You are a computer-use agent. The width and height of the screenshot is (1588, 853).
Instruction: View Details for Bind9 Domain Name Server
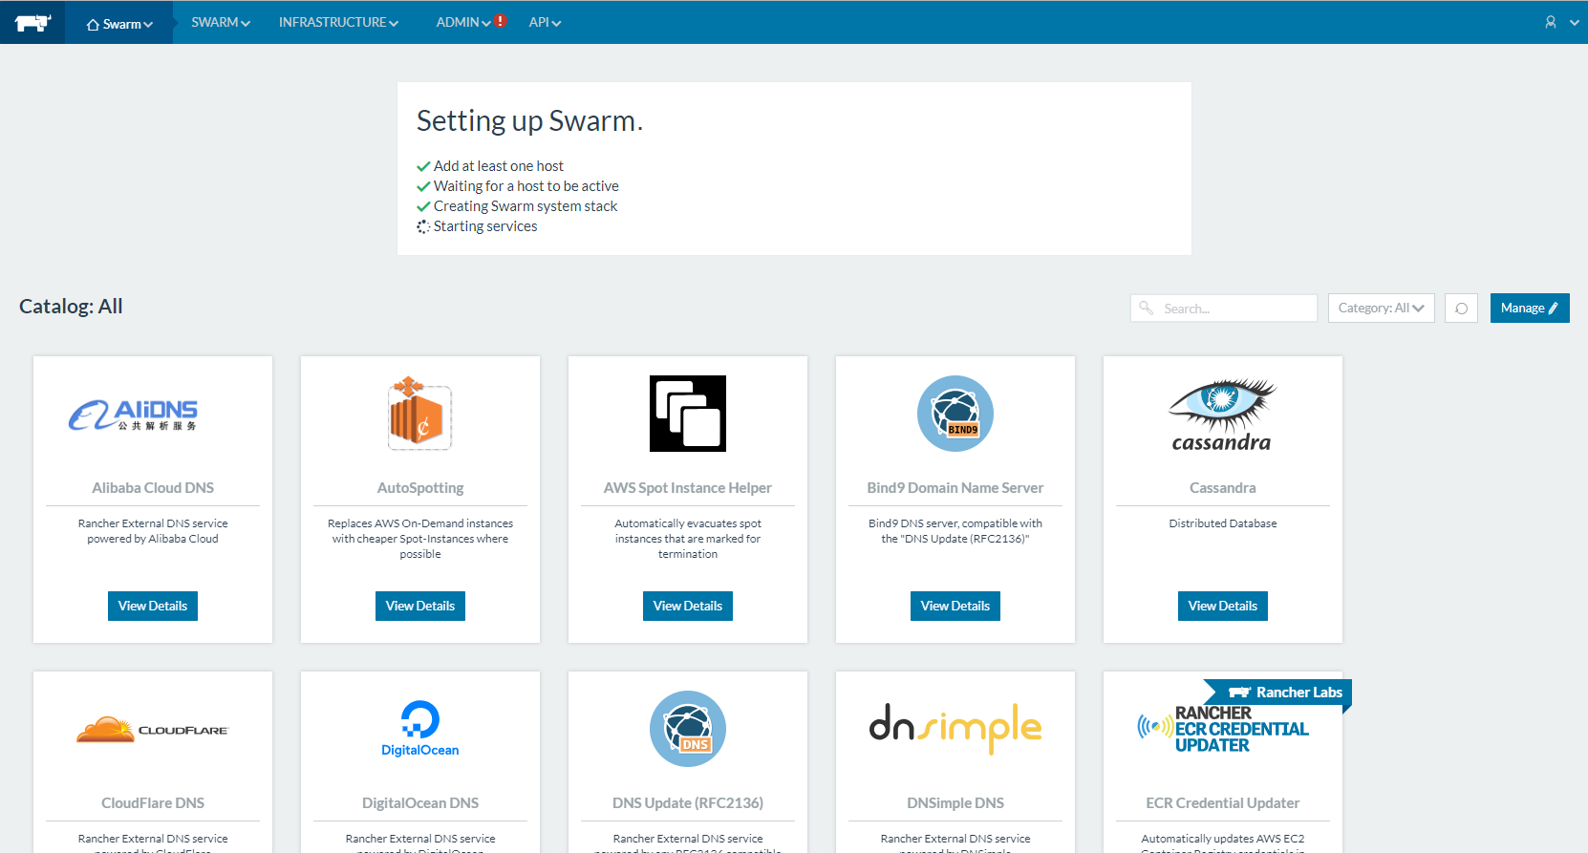pyautogui.click(x=955, y=606)
